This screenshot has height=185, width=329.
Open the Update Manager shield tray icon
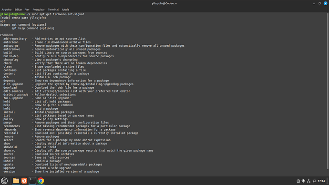point(303,181)
